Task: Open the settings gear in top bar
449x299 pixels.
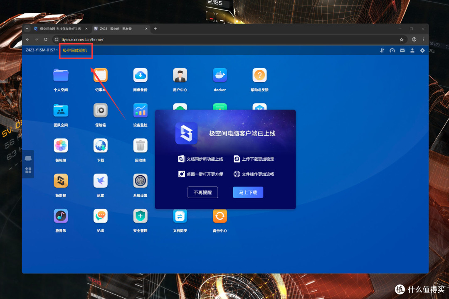Action: (x=422, y=50)
